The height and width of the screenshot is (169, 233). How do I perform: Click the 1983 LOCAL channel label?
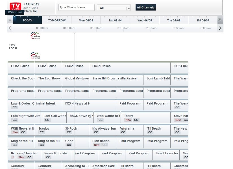coord(13,47)
